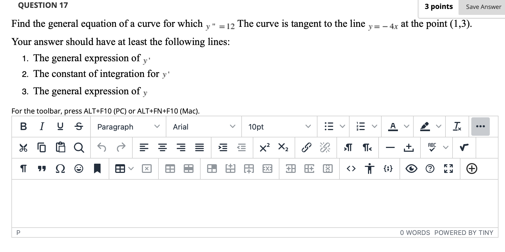The image size is (505, 252).
Task: Insert or edit a link
Action: click(306, 148)
